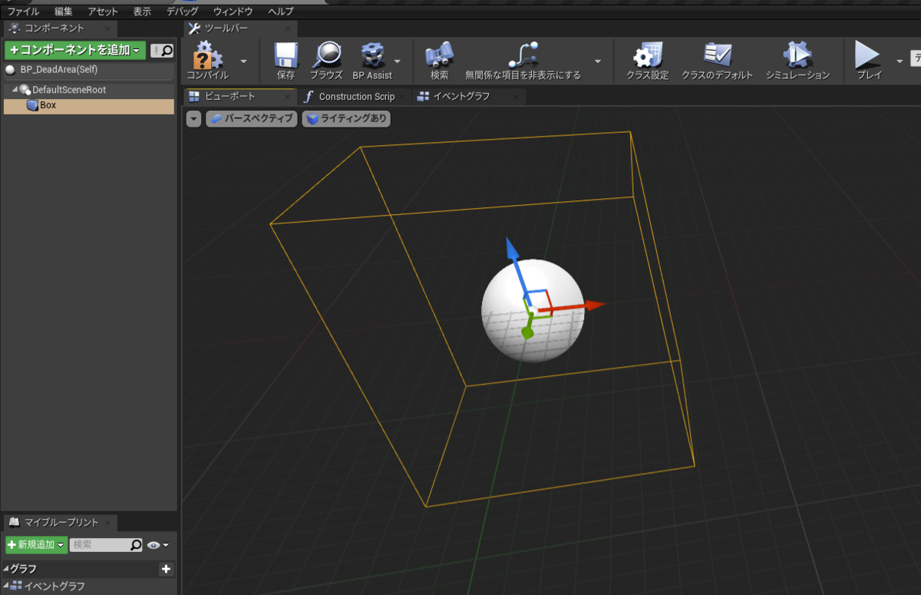Click Add New (新規追加) in My Blueprint
This screenshot has width=921, height=595.
pyautogui.click(x=36, y=545)
